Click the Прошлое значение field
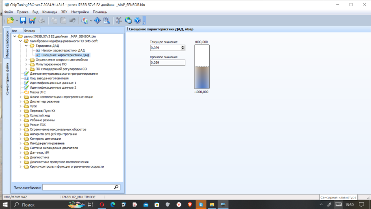This screenshot has width=371, height=209. tap(168, 63)
